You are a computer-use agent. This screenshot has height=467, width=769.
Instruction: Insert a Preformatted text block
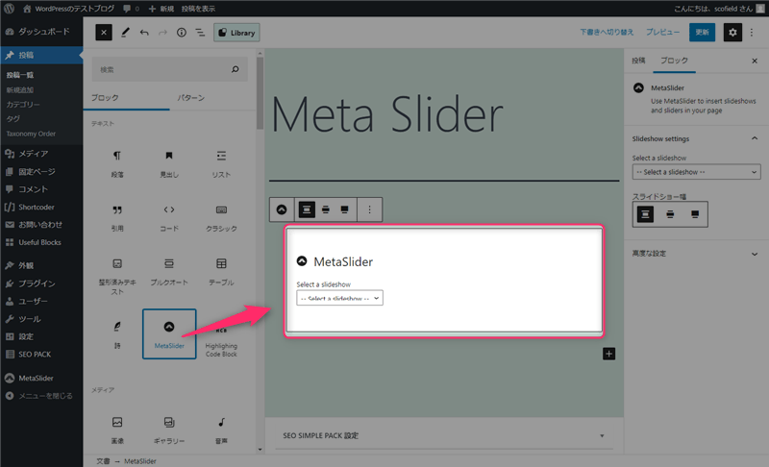(117, 277)
